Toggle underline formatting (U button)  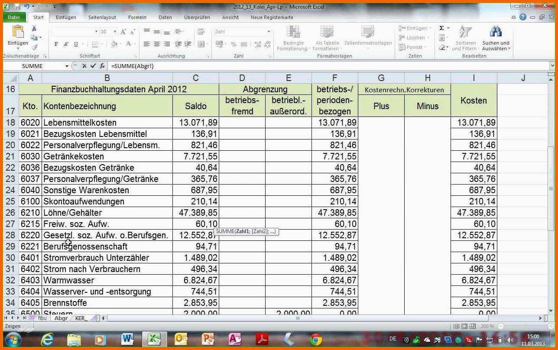coord(76,44)
